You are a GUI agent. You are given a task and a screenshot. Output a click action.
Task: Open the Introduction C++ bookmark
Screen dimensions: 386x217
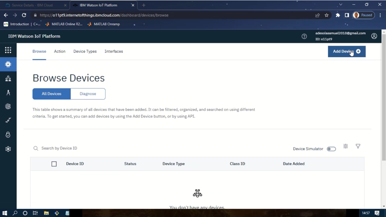(x=22, y=24)
